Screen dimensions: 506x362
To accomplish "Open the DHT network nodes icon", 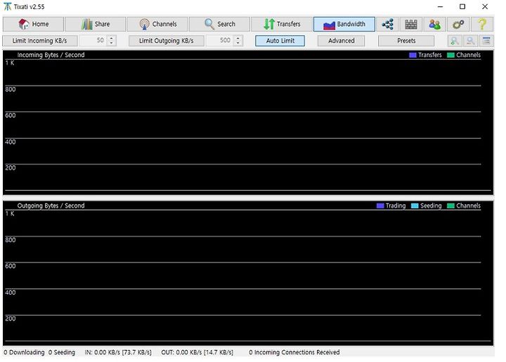I will pyautogui.click(x=387, y=24).
